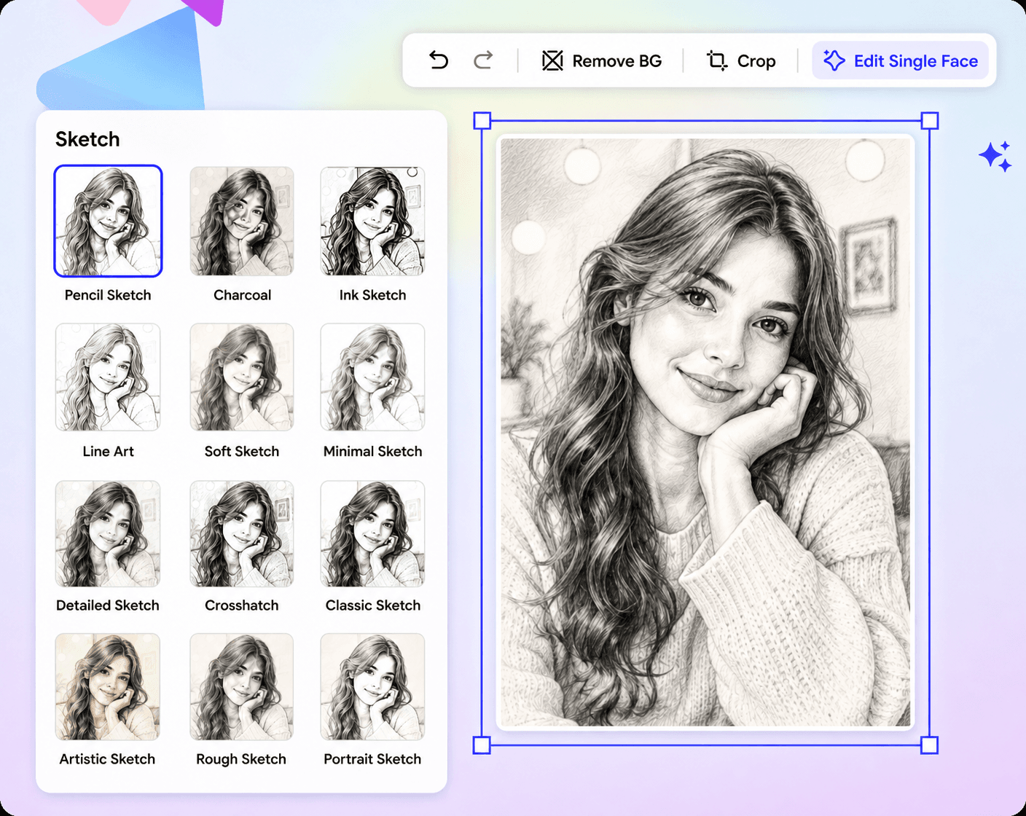Click the Pencil Sketch label text
Screen dimensions: 1026x816
pyautogui.click(x=108, y=295)
